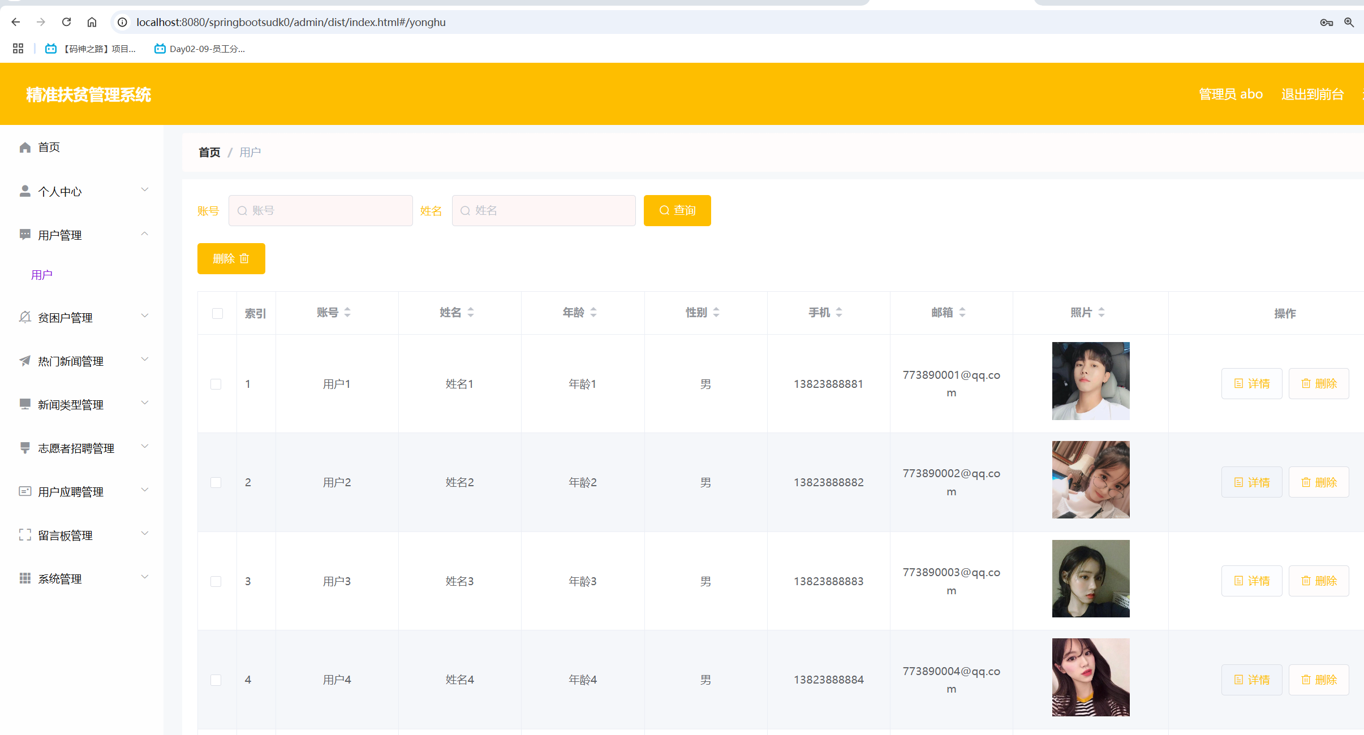Screen dimensions: 1364x735
Task: Expand the 志愿者招聘管理 menu chevron
Action: [145, 447]
